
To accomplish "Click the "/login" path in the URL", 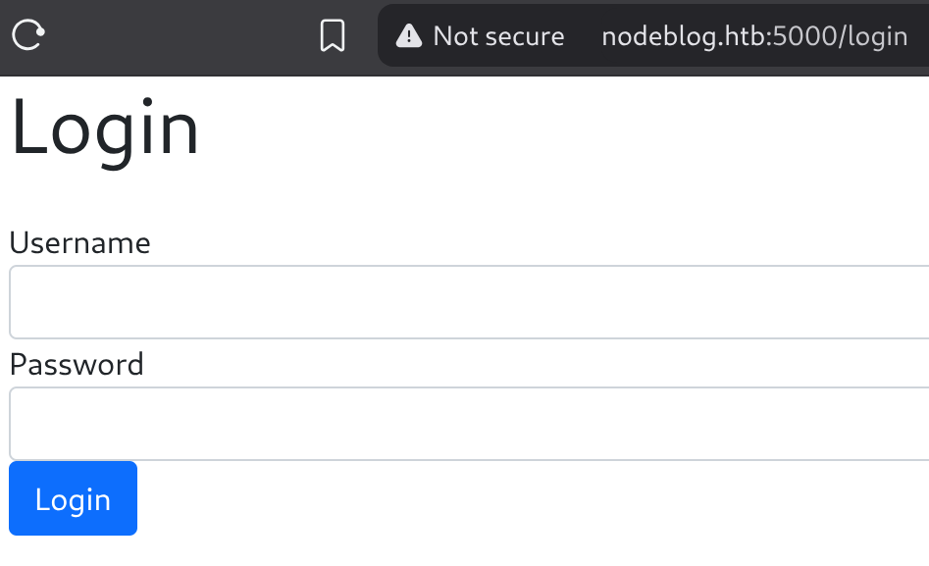I will pyautogui.click(x=873, y=36).
